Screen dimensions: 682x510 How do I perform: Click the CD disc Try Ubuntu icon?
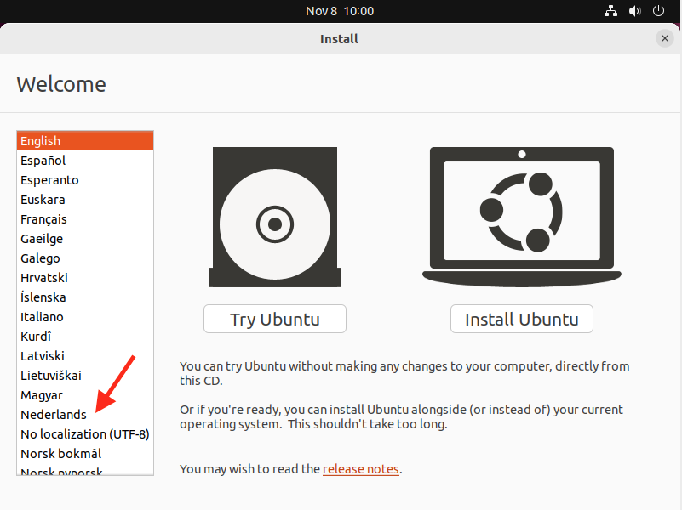274,218
